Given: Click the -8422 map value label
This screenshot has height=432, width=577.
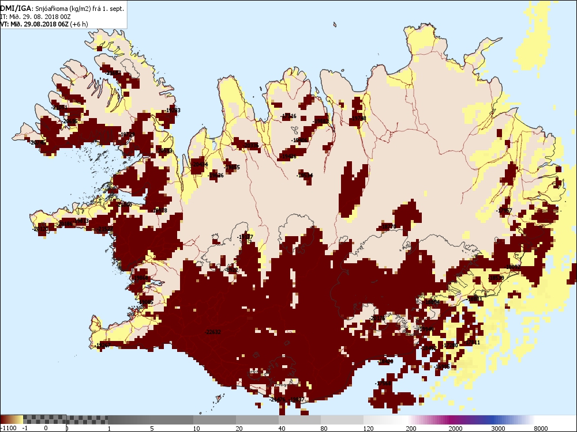Looking at the screenshot, I should [x=231, y=270].
